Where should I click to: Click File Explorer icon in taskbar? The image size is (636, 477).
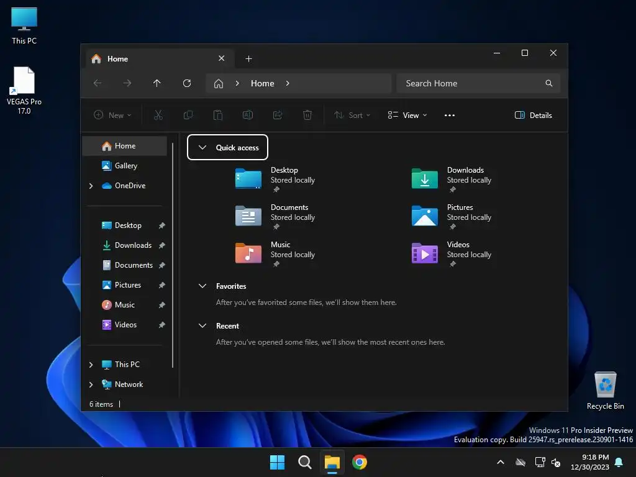pos(332,462)
